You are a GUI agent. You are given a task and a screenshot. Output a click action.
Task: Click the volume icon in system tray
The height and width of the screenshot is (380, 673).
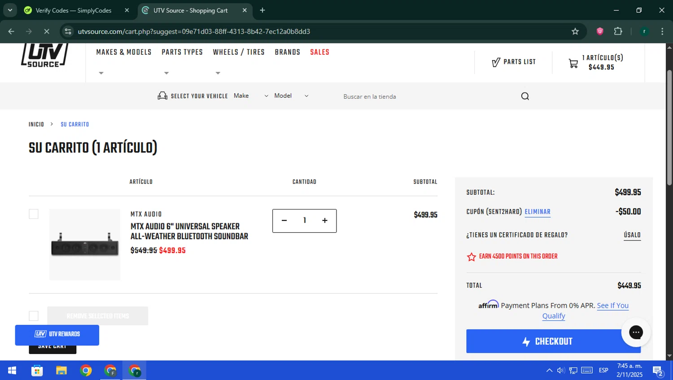561,371
